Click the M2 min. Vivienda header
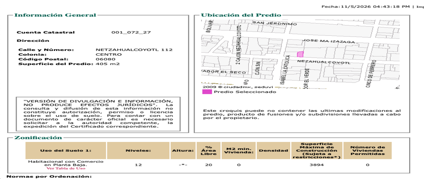This screenshot has width=424, height=179. (238, 150)
